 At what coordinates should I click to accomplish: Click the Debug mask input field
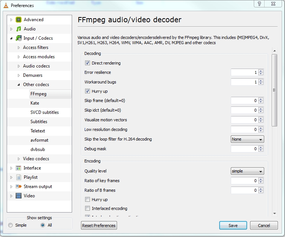click(244, 149)
